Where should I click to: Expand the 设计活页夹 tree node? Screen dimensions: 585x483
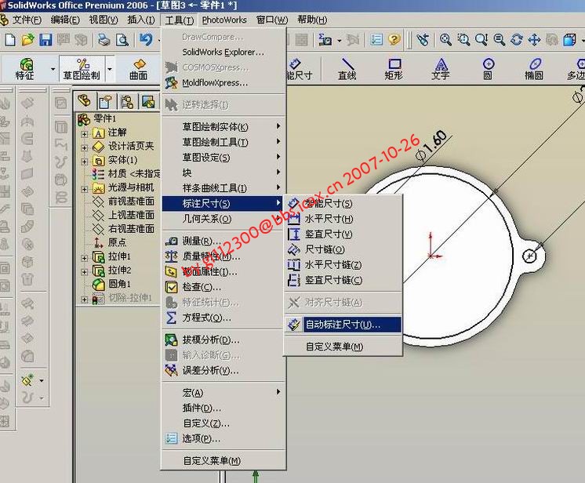85,147
